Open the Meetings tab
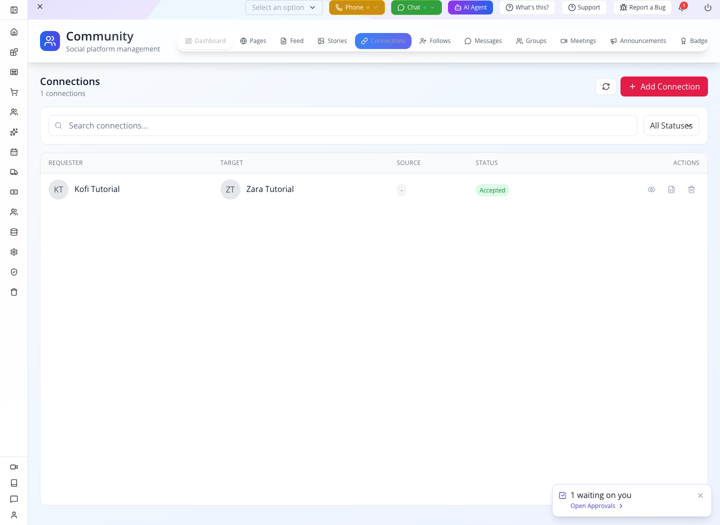 [x=578, y=41]
